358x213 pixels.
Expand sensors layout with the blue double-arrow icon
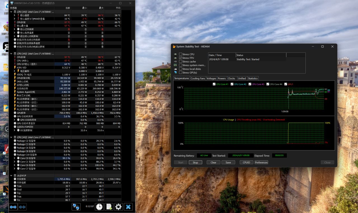(x=13, y=207)
